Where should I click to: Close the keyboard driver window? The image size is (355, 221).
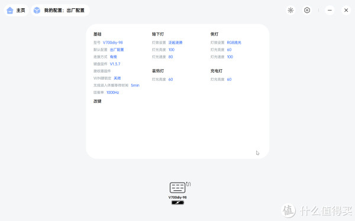(x=346, y=10)
